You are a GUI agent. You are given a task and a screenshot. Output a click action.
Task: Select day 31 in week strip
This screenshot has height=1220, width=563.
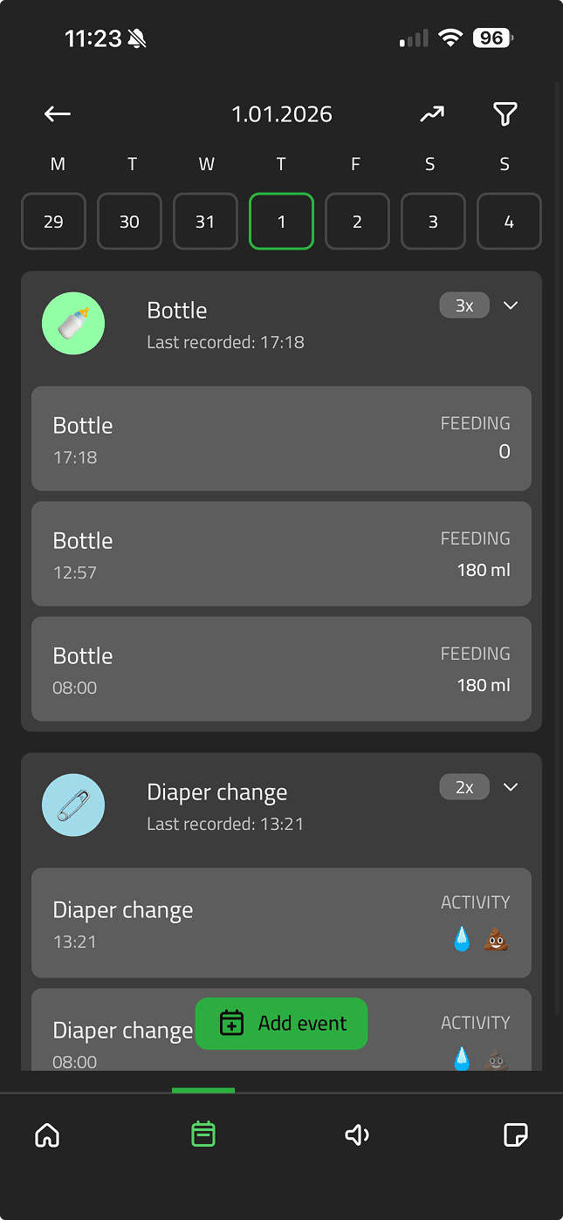coord(205,222)
